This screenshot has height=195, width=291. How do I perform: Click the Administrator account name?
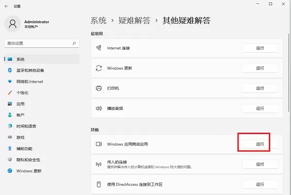click(x=37, y=22)
